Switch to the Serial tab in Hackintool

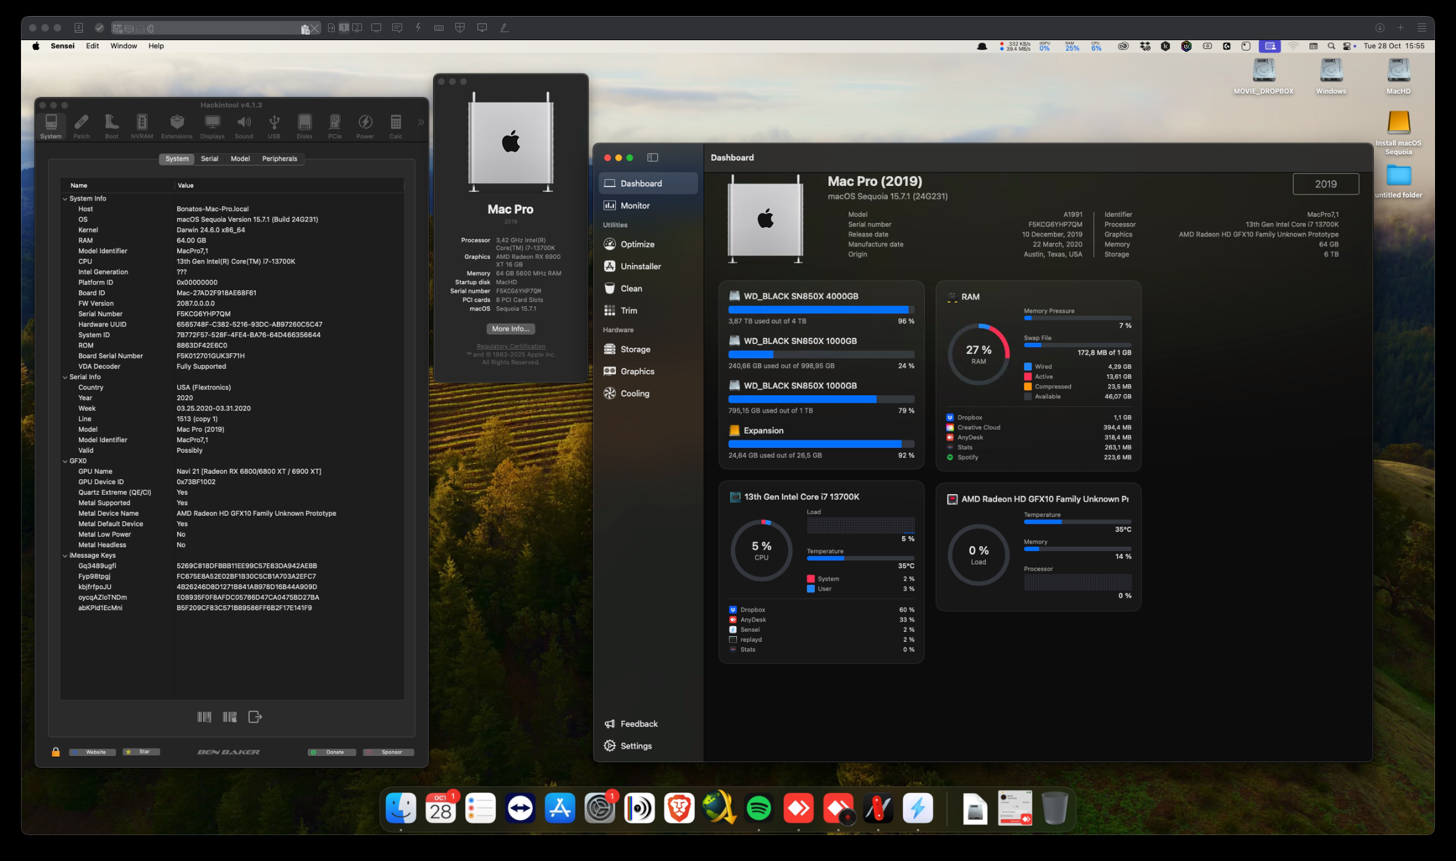click(209, 159)
